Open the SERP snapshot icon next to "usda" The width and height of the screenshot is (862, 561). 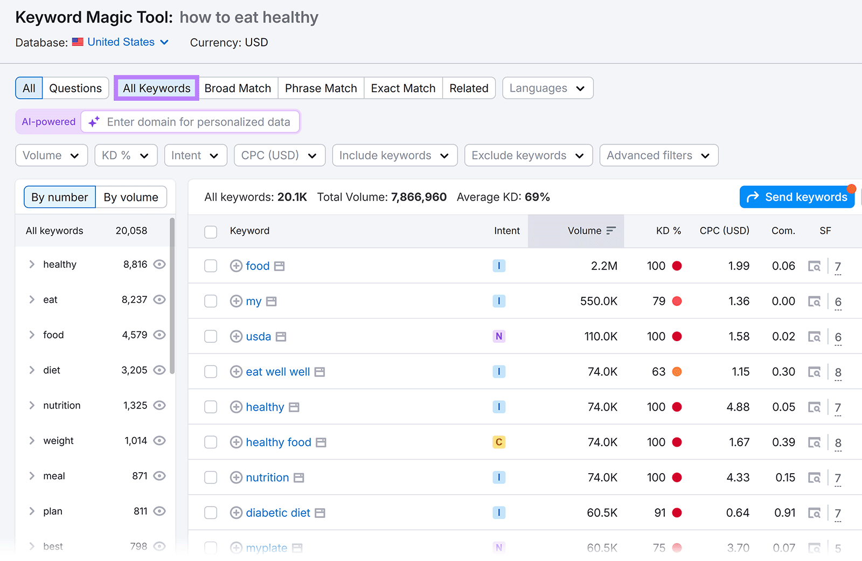[281, 336]
